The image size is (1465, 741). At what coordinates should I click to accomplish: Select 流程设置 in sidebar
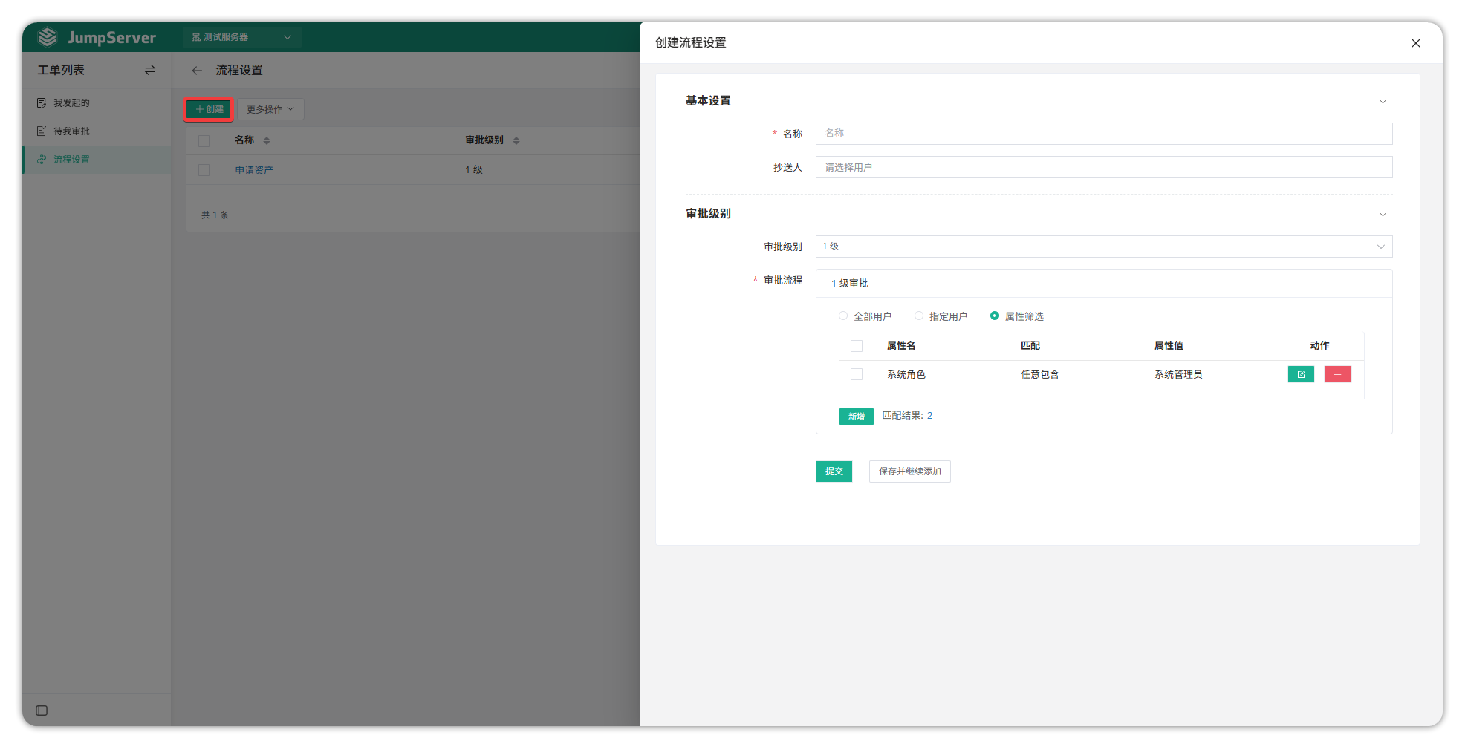97,160
